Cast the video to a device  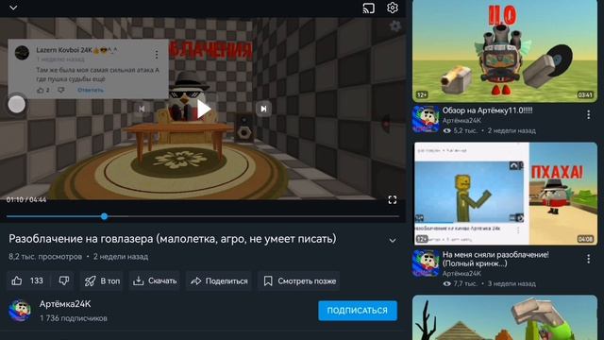[x=368, y=8]
